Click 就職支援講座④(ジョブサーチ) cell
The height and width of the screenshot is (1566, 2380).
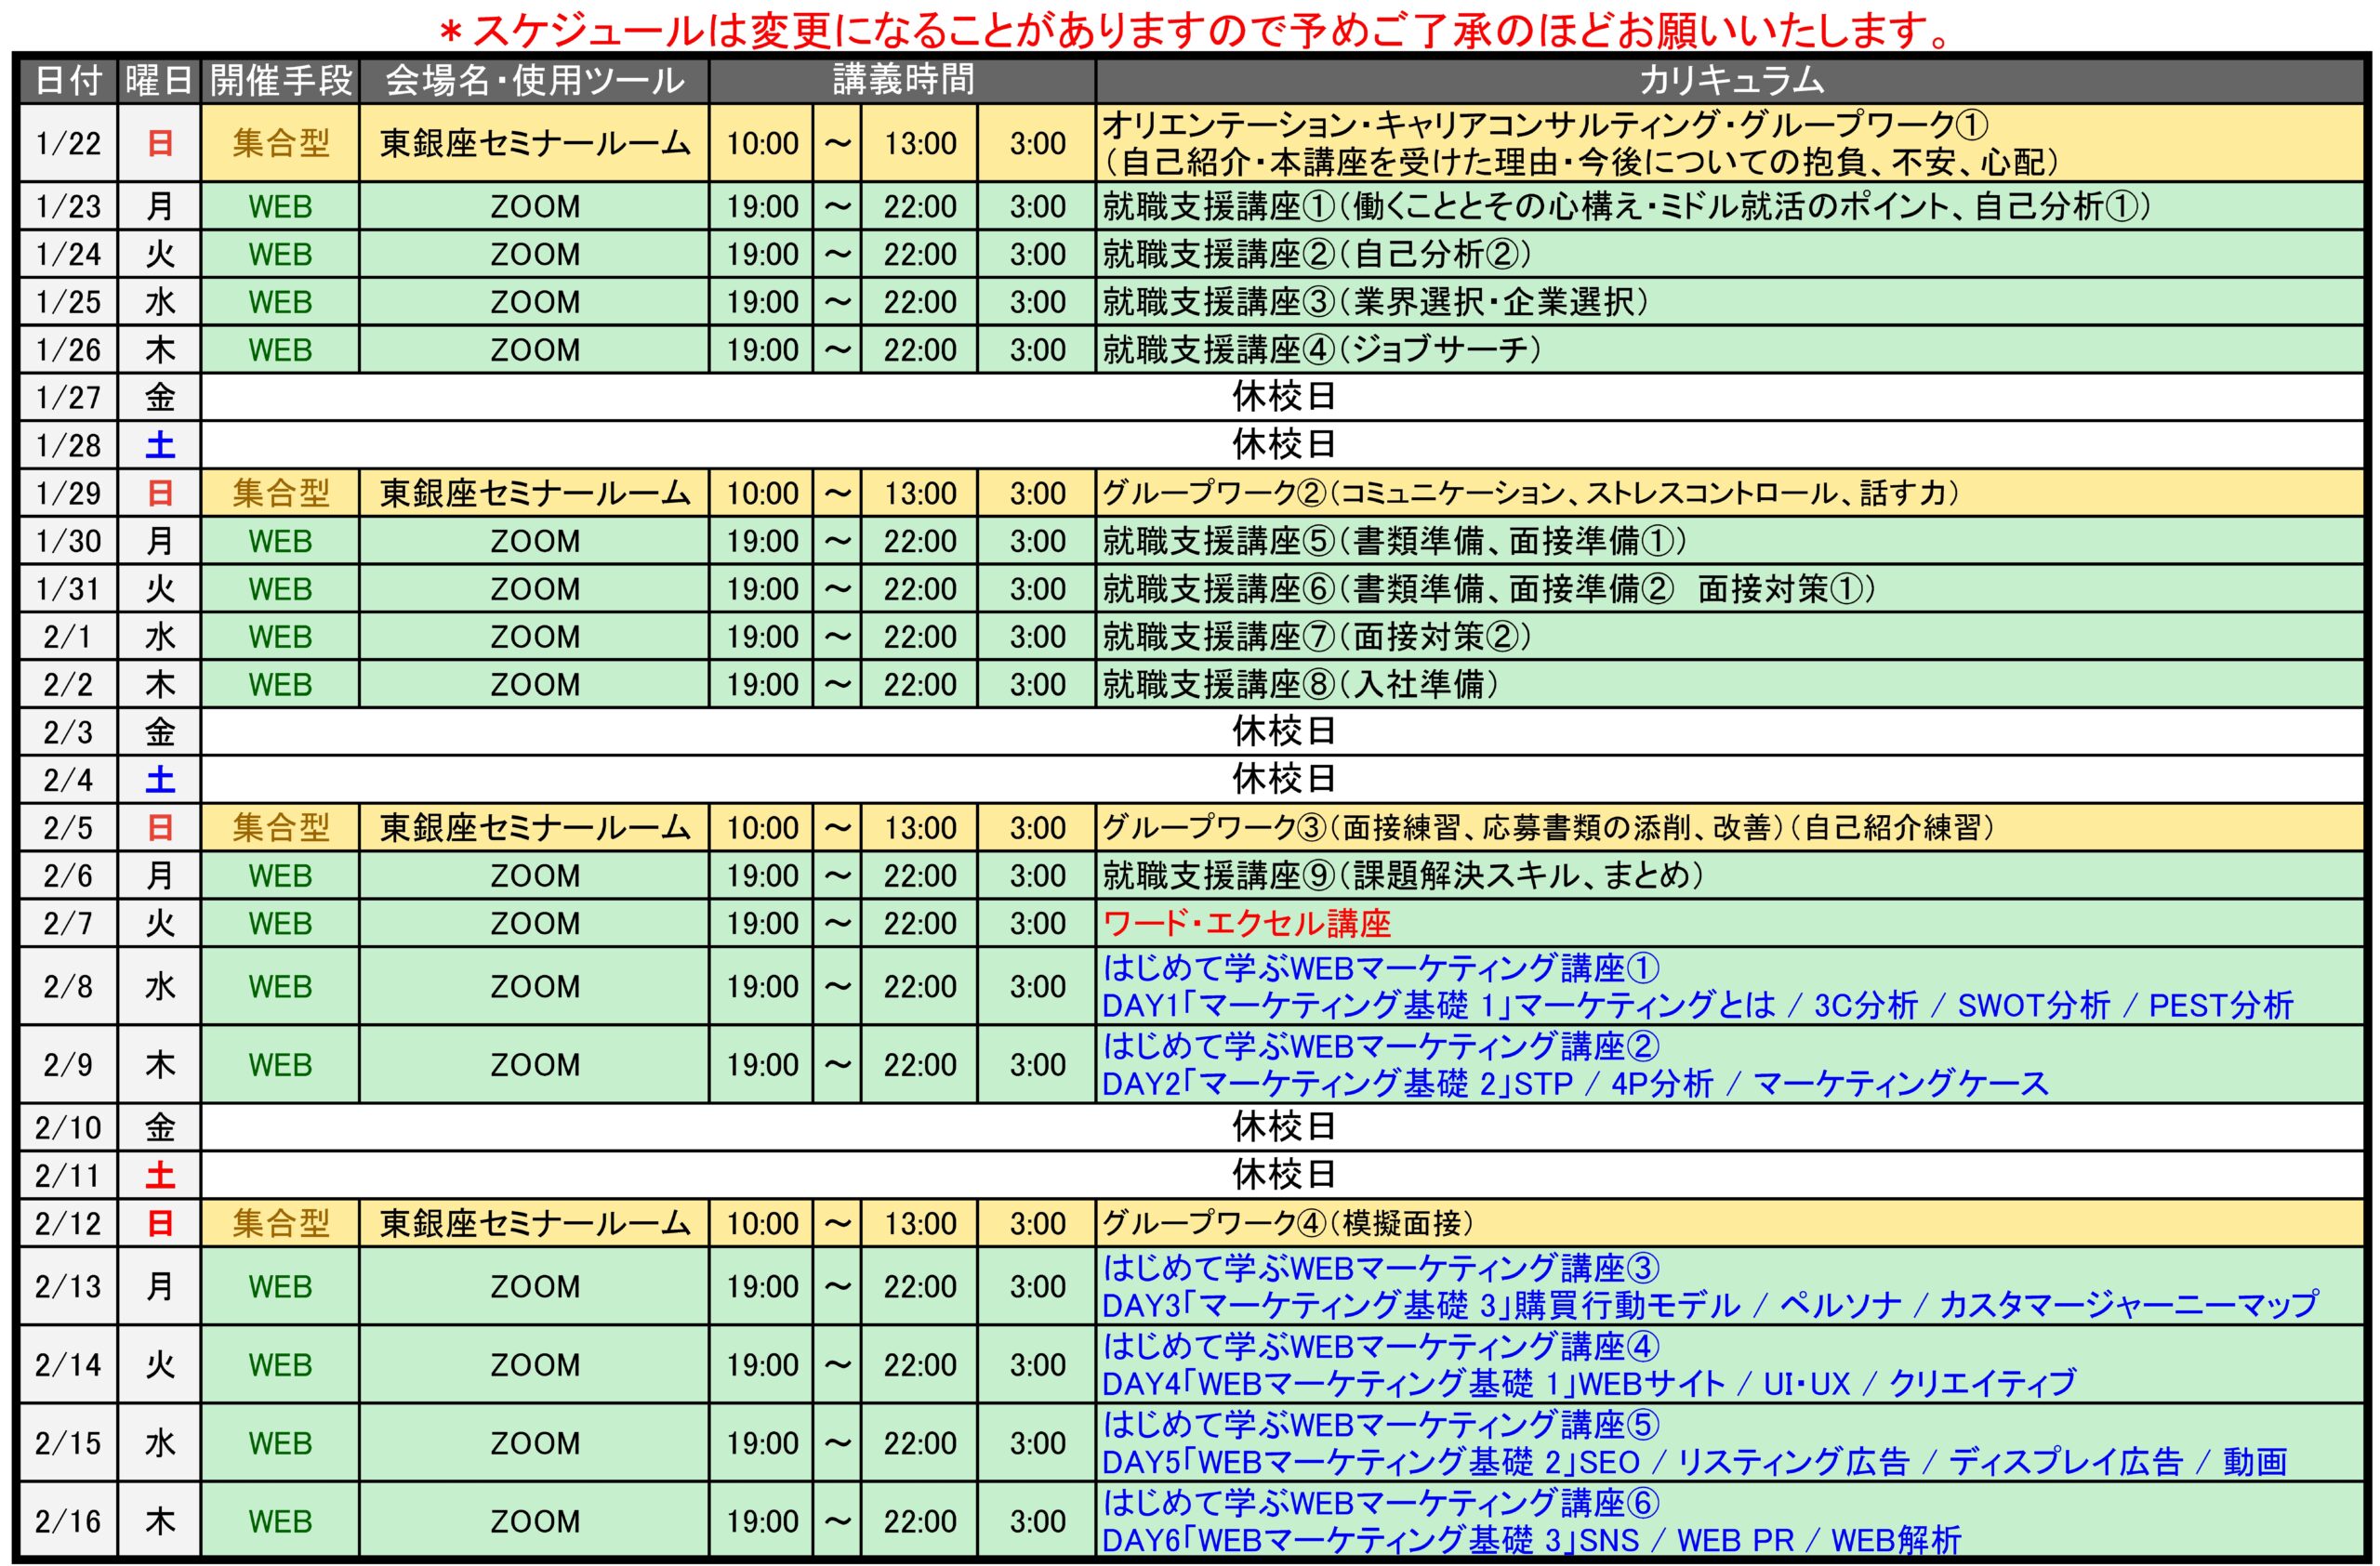coord(1731,349)
